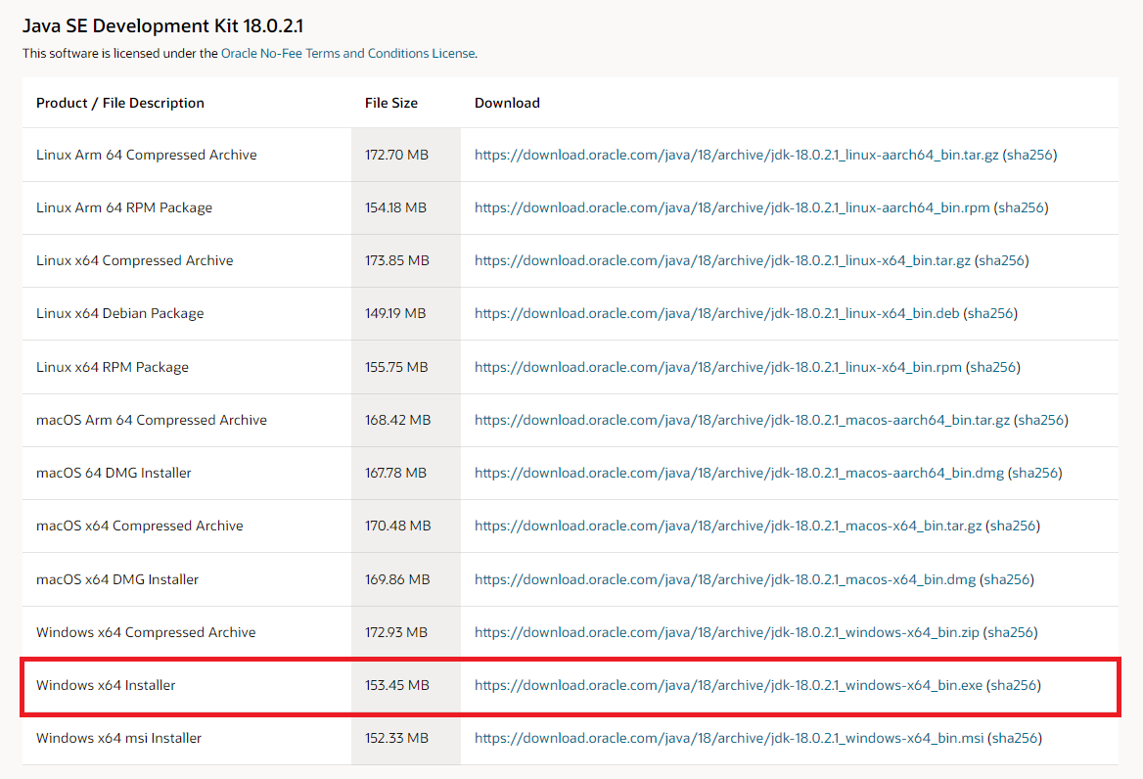
Task: Select 'macOS x64 DMG Installer' text
Action: click(x=117, y=579)
